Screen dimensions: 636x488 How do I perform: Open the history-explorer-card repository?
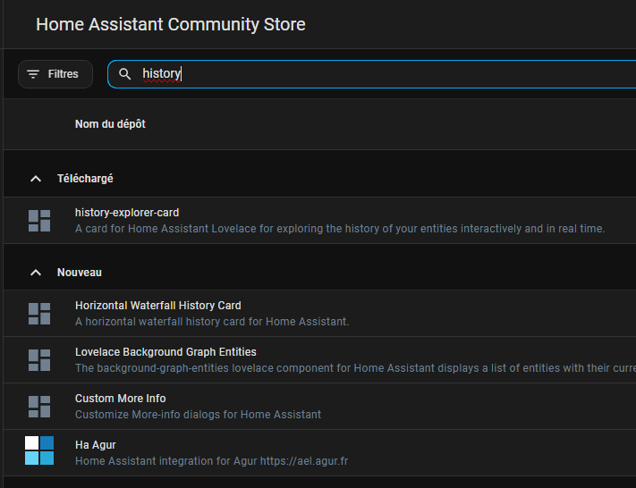(127, 213)
